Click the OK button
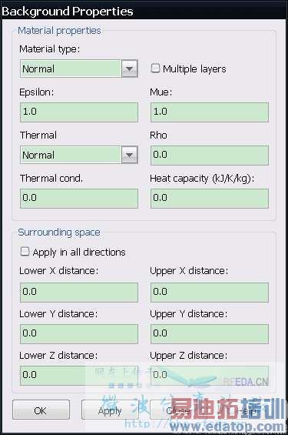This screenshot has width=288, height=435. pos(41,410)
